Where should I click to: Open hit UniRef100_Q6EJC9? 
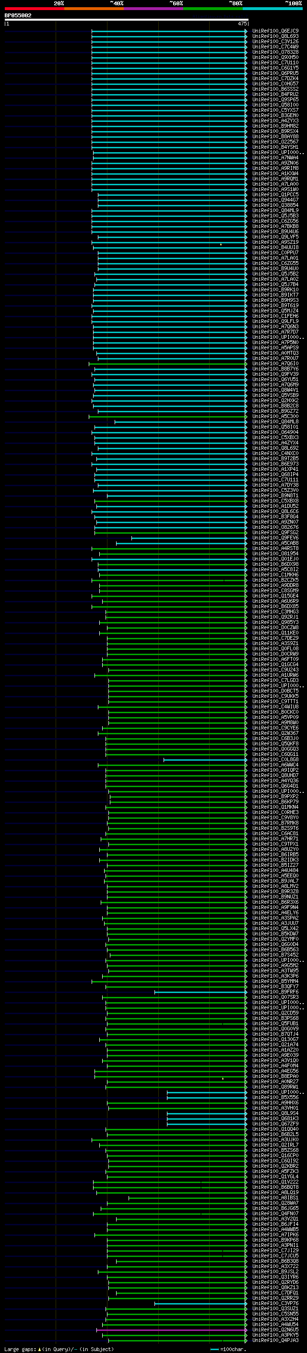point(275,31)
